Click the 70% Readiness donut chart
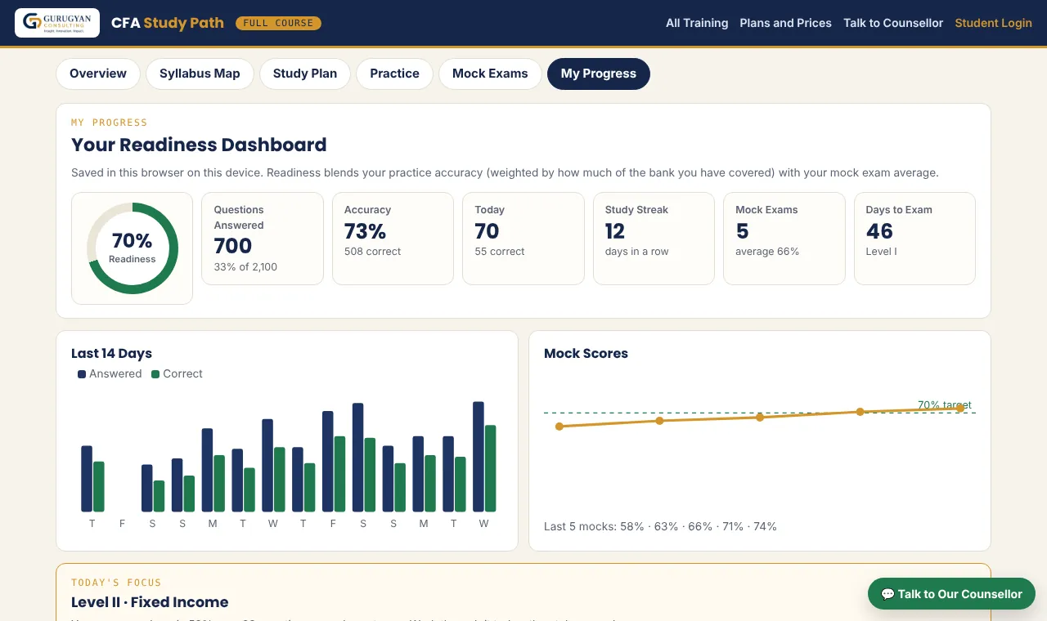Screen dimensions: 1047x621 click(x=133, y=248)
